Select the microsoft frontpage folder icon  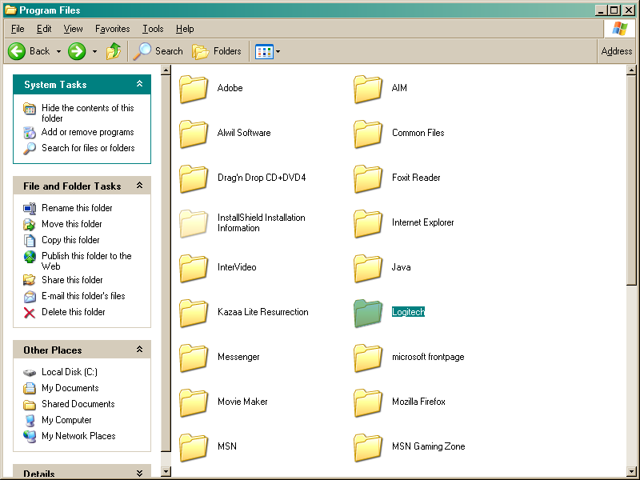click(368, 358)
